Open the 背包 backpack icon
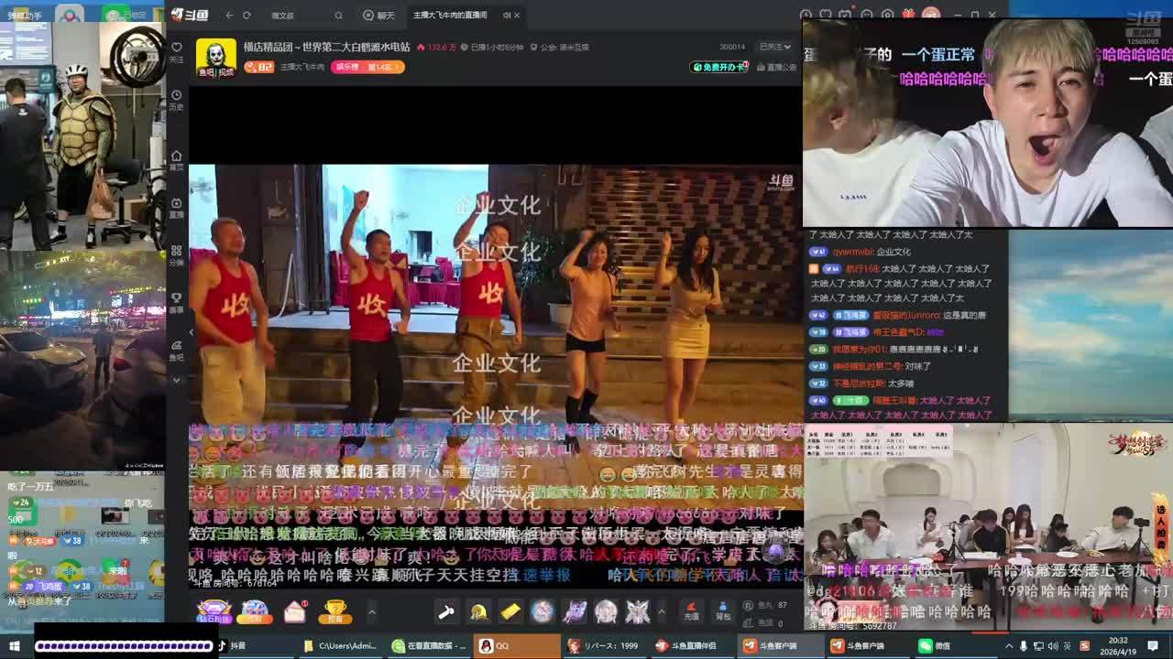Viewport: 1173px width, 659px height. 723,611
